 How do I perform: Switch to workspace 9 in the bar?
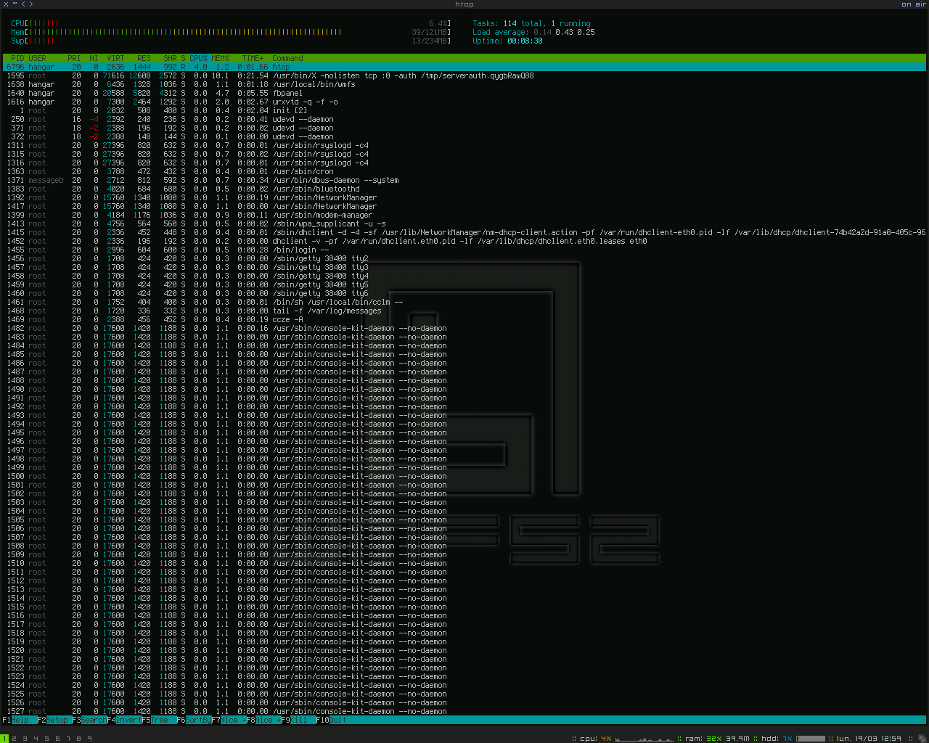pyautogui.click(x=89, y=739)
